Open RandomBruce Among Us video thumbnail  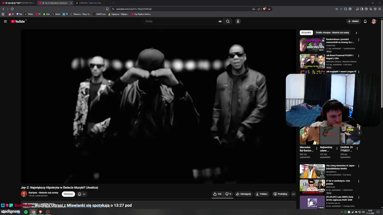[x=312, y=45]
